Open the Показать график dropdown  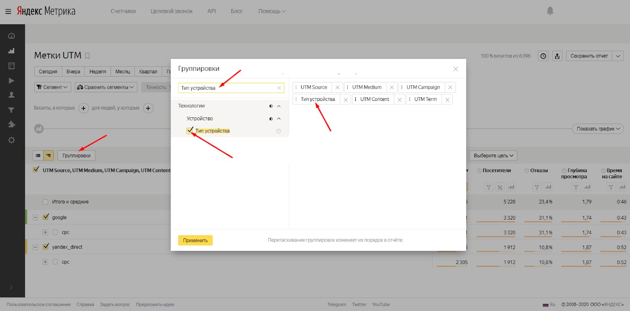click(x=598, y=129)
